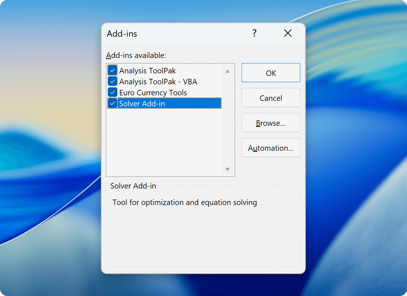407x296 pixels.
Task: Confirm changes with the OK button
Action: click(x=271, y=73)
